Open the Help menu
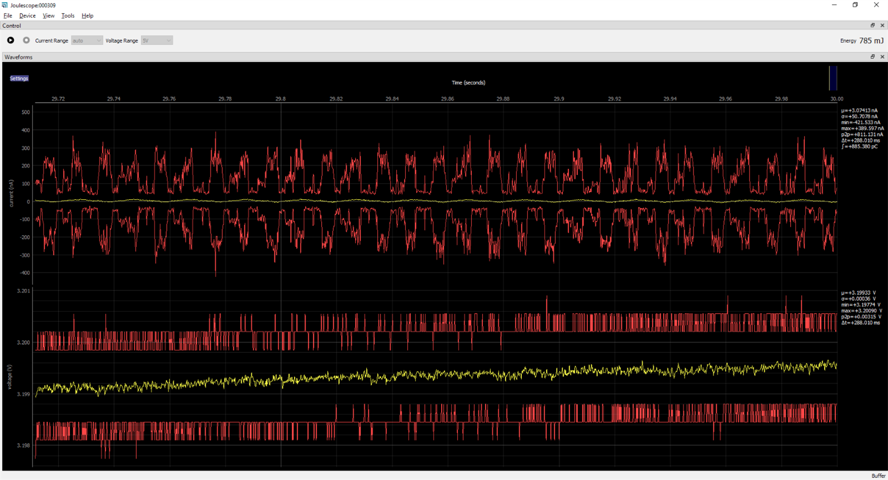Viewport: 888px width, 480px height. tap(87, 16)
